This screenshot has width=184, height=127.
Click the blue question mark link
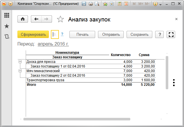click(x=62, y=34)
